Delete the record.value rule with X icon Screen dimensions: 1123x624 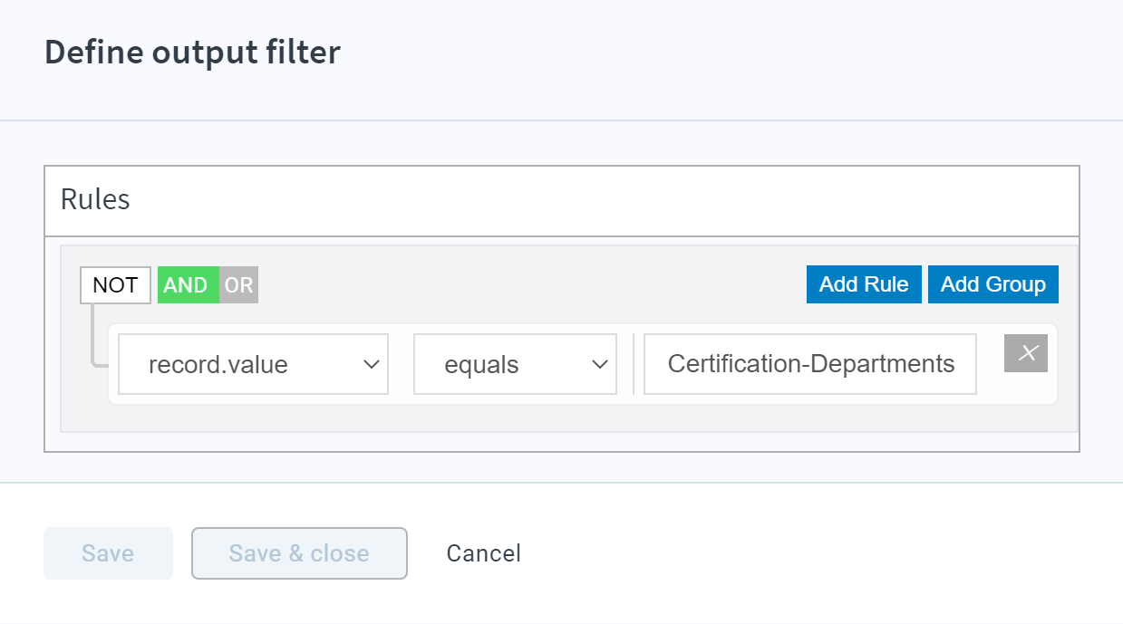(x=1026, y=353)
